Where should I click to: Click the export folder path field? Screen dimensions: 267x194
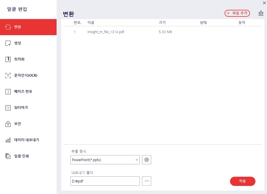(x=105, y=181)
